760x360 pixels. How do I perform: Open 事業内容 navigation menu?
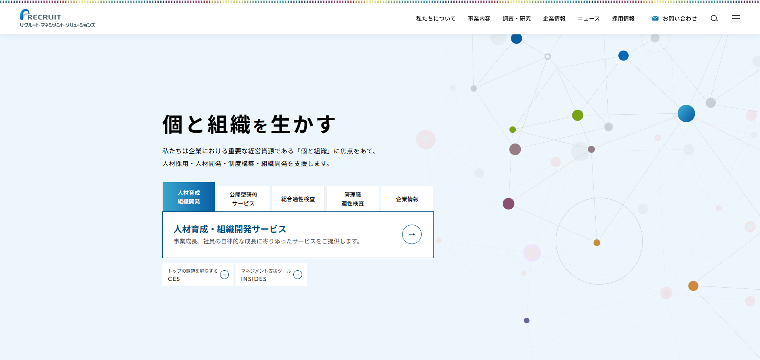tap(479, 19)
